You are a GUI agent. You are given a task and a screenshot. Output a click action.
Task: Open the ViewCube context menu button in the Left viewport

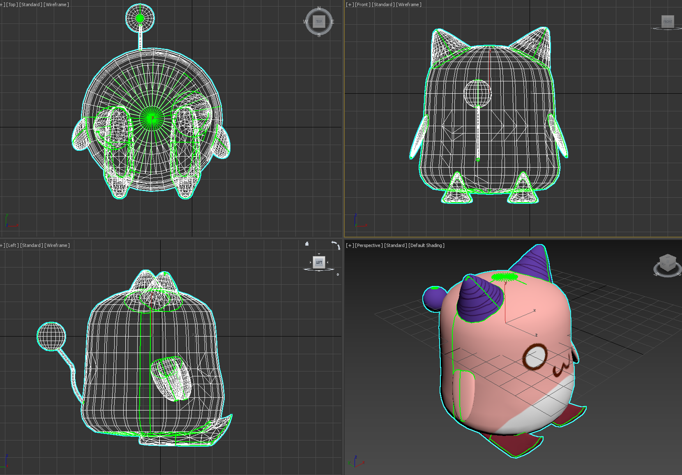click(338, 274)
